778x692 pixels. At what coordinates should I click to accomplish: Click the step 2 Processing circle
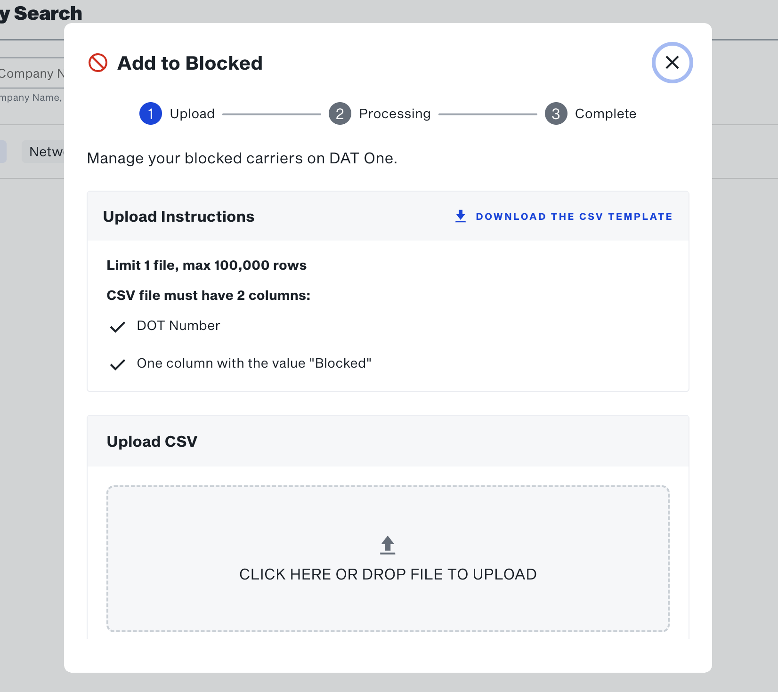pos(340,114)
